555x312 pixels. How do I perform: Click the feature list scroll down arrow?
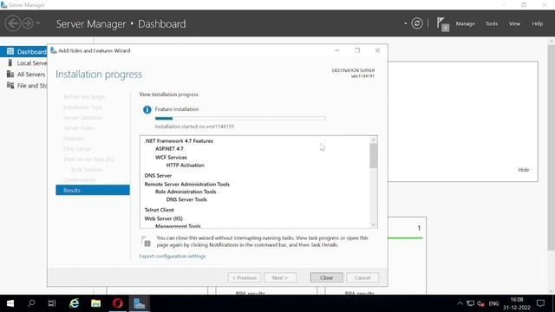(374, 224)
